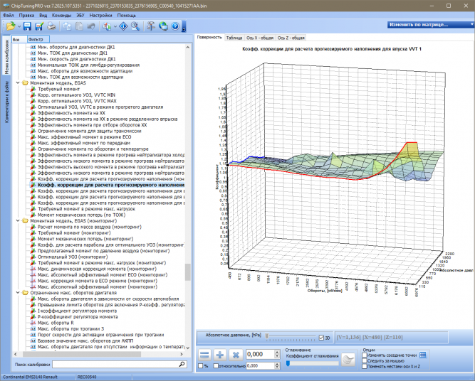475x381 pixels.
Task: Enable 'Поменять местами оси X и Z' checkbox
Action: (x=365, y=366)
